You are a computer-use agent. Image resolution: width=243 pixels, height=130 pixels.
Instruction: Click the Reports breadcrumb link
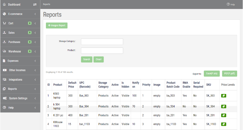pos(46,4)
